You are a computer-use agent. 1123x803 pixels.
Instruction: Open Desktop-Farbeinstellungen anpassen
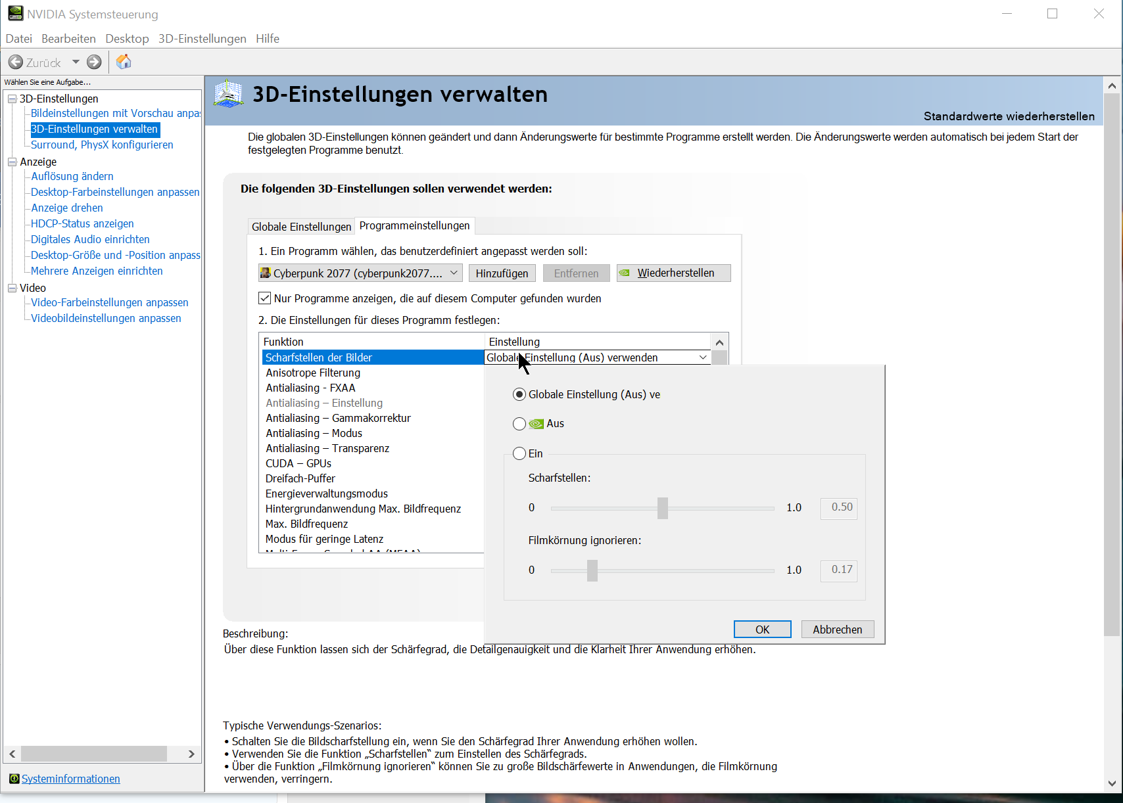pos(115,192)
